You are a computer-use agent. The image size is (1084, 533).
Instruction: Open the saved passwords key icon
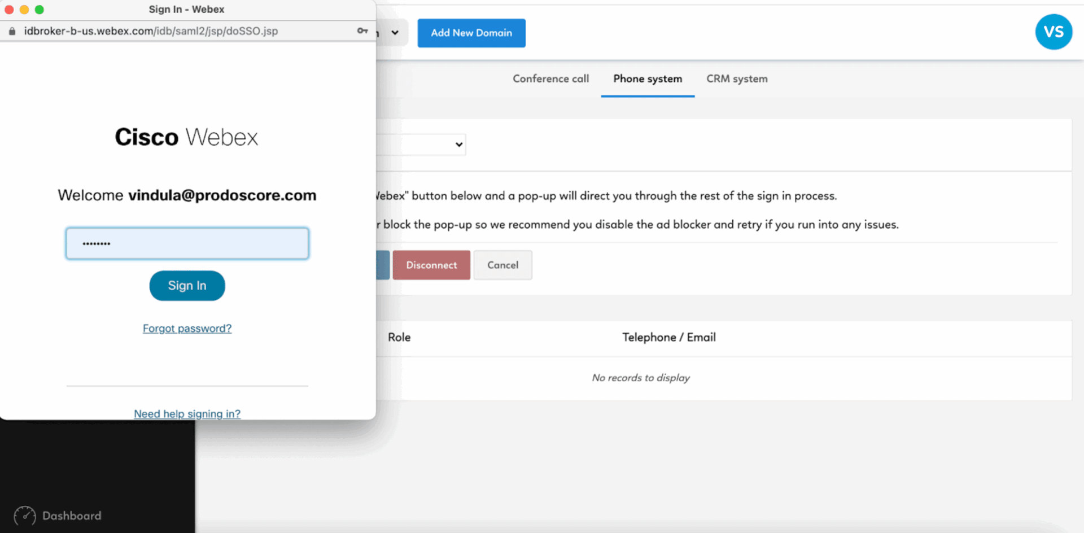pyautogui.click(x=362, y=31)
